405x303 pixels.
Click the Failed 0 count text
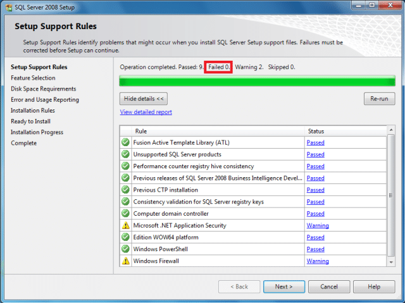pyautogui.click(x=219, y=67)
